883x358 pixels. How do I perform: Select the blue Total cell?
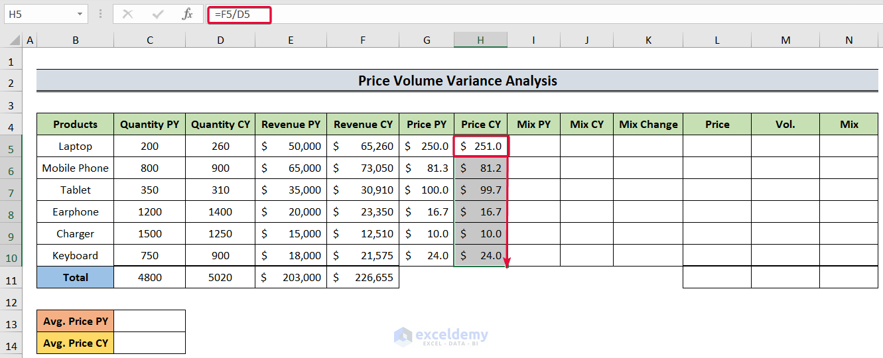pyautogui.click(x=75, y=277)
